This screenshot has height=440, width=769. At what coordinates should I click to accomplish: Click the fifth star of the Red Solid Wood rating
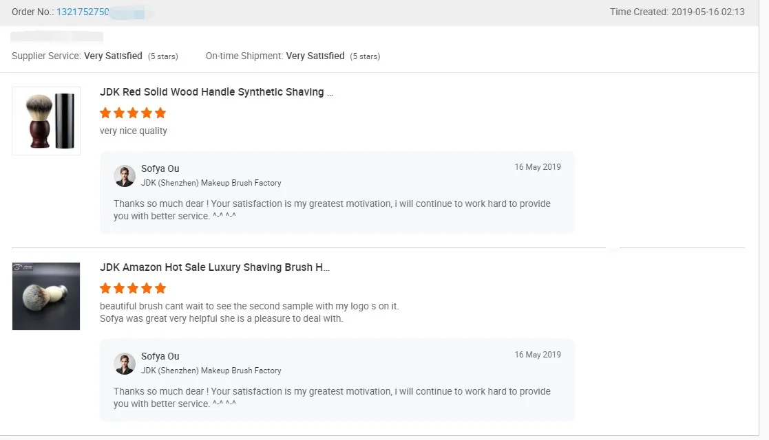pos(160,113)
